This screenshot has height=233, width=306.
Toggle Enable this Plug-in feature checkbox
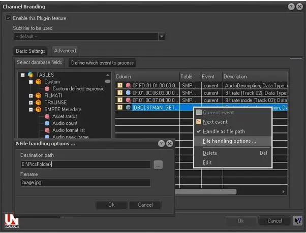click(x=8, y=18)
